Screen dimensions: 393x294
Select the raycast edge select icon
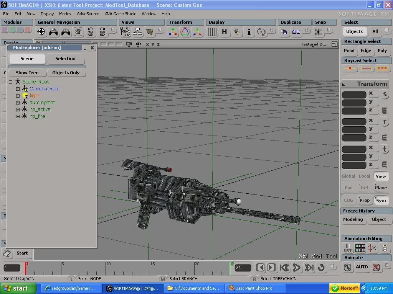(x=366, y=68)
